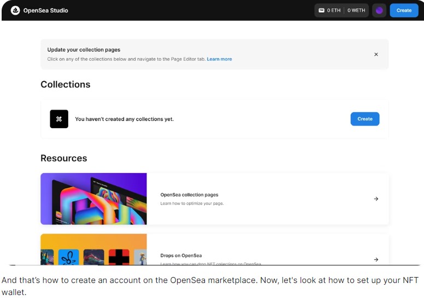Follow the Learn more link
The width and height of the screenshot is (424, 300).
tap(219, 59)
